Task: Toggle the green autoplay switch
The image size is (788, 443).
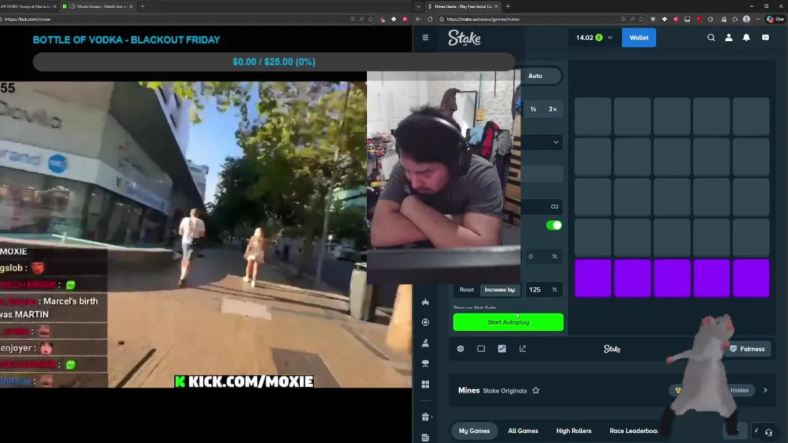Action: [x=554, y=225]
